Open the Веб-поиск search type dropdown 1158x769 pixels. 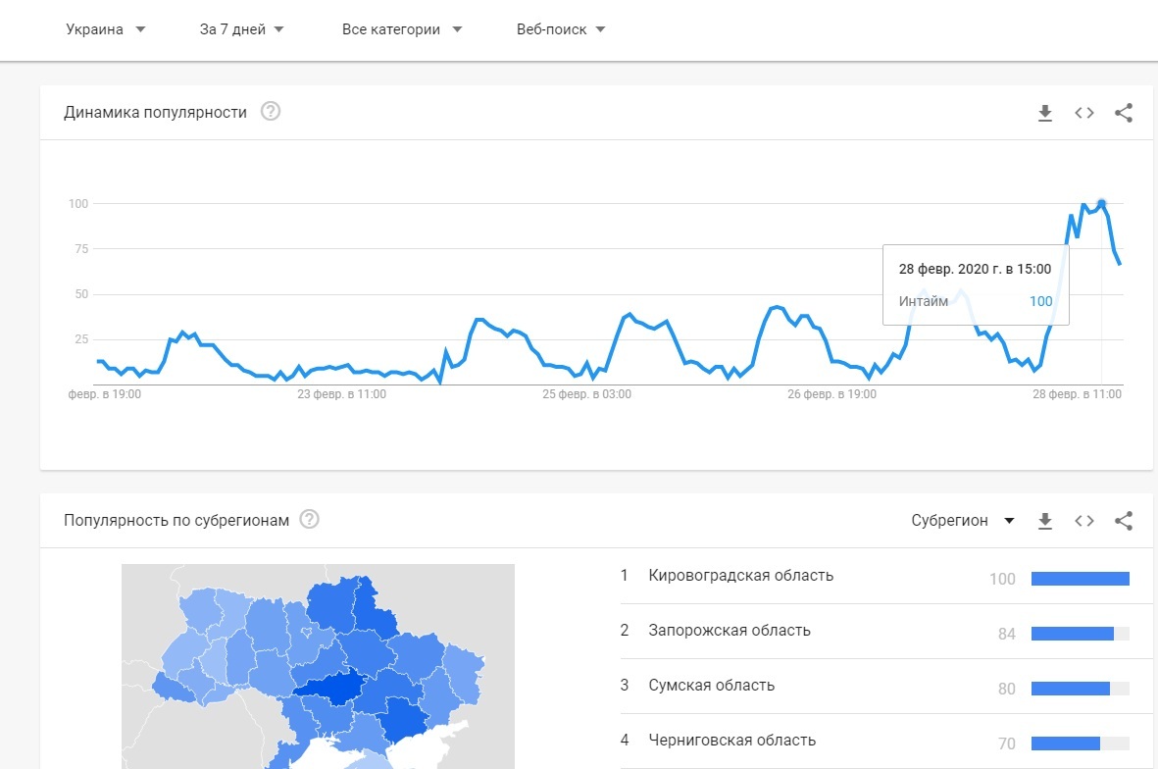[x=559, y=29]
